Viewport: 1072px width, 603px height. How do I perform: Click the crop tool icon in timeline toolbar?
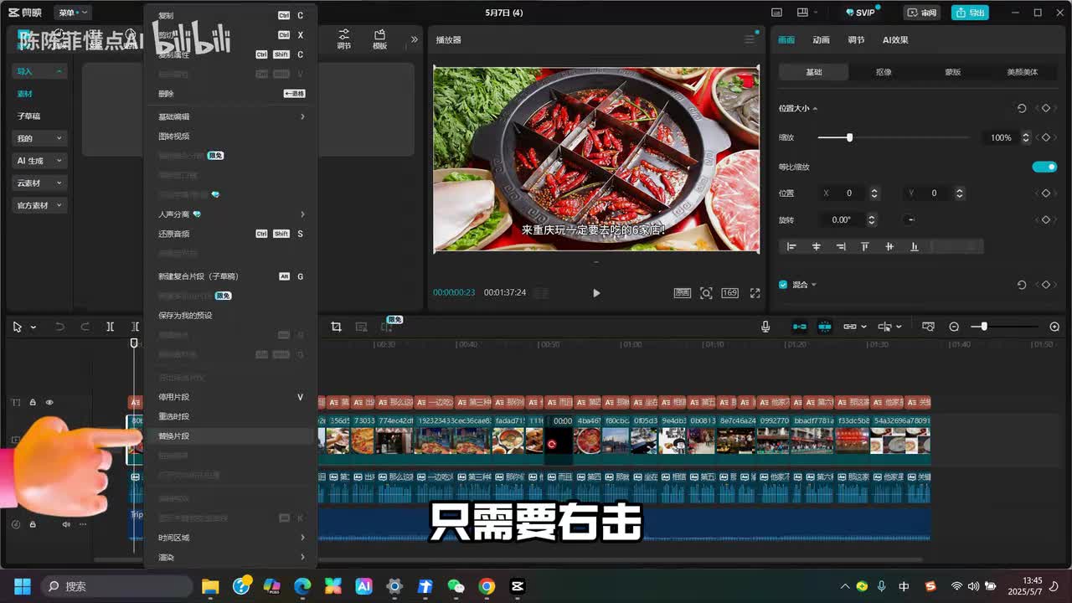click(336, 327)
